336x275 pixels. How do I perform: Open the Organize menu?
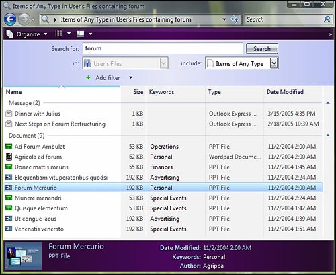[x=27, y=34]
